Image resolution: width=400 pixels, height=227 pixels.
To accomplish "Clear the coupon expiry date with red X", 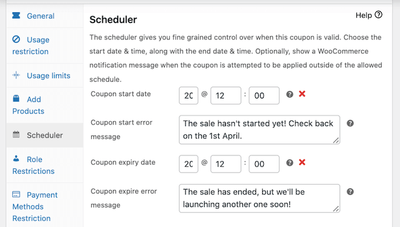I will point(302,162).
